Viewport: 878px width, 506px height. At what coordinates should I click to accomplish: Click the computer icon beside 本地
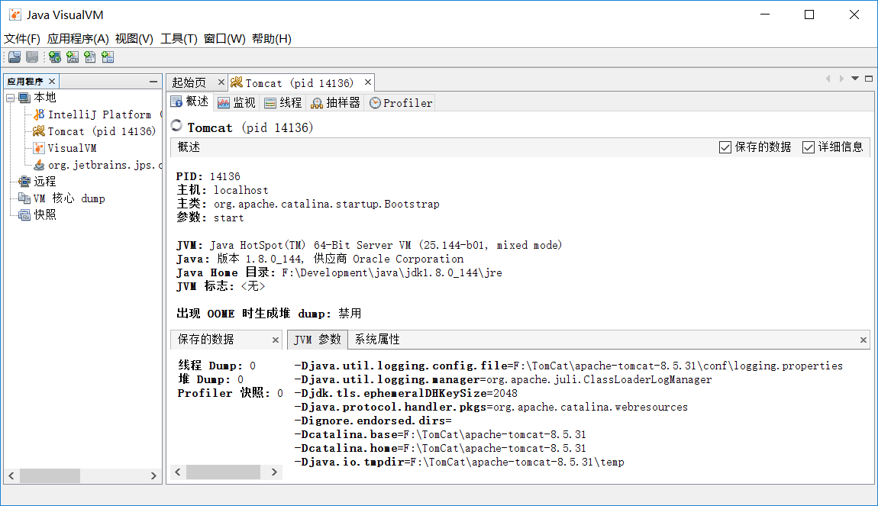pos(24,98)
